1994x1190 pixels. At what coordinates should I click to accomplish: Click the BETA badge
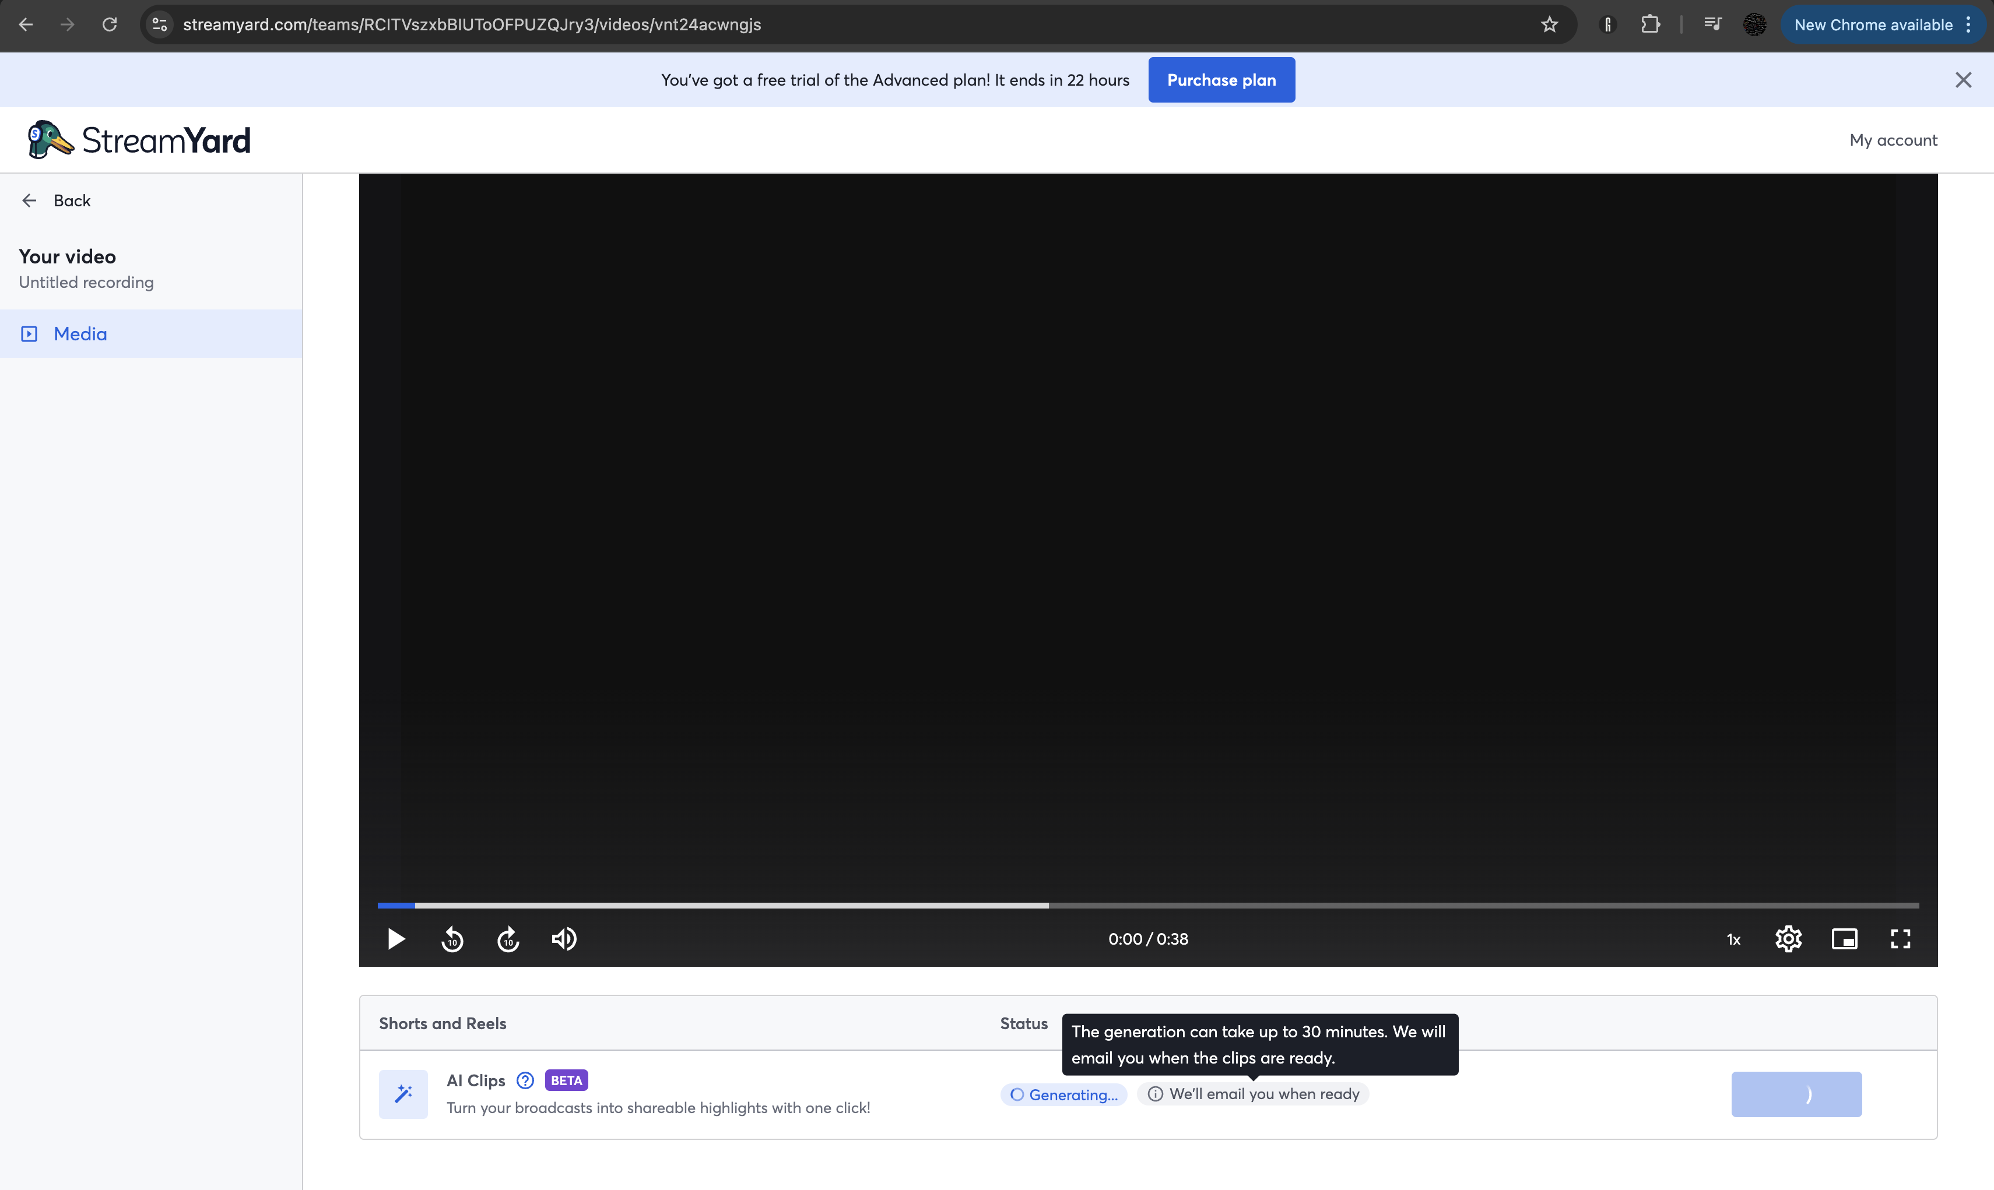(566, 1080)
